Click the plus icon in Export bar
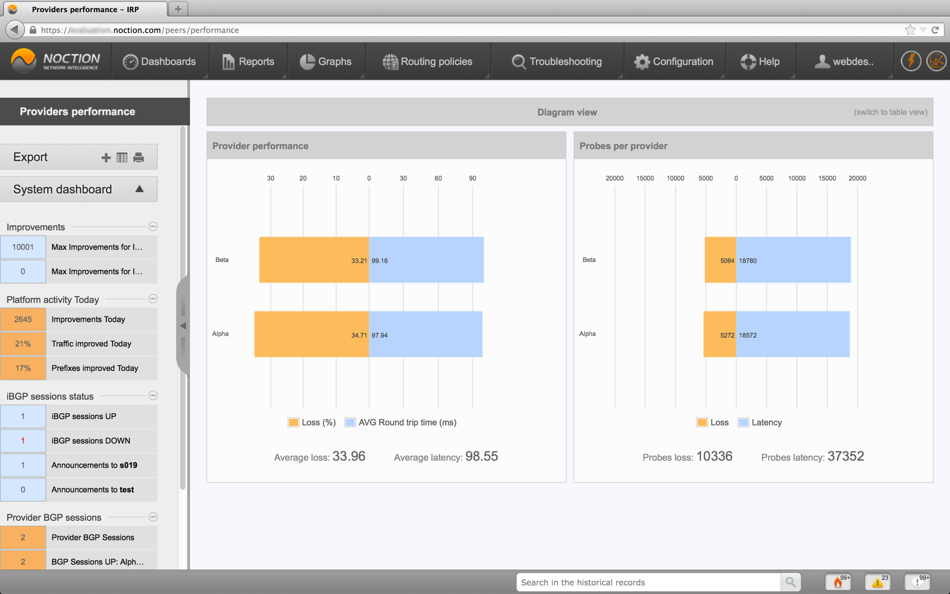 [x=106, y=157]
